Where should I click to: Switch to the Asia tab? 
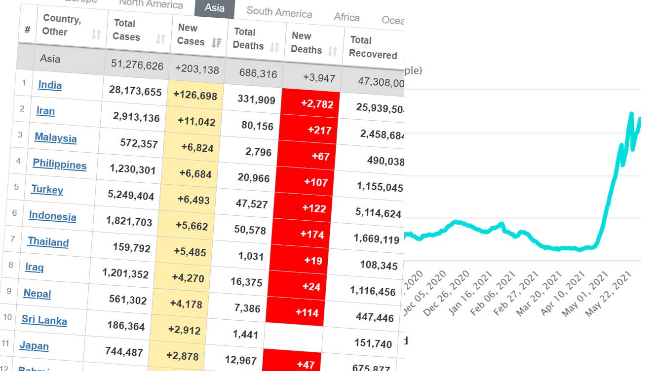click(215, 8)
